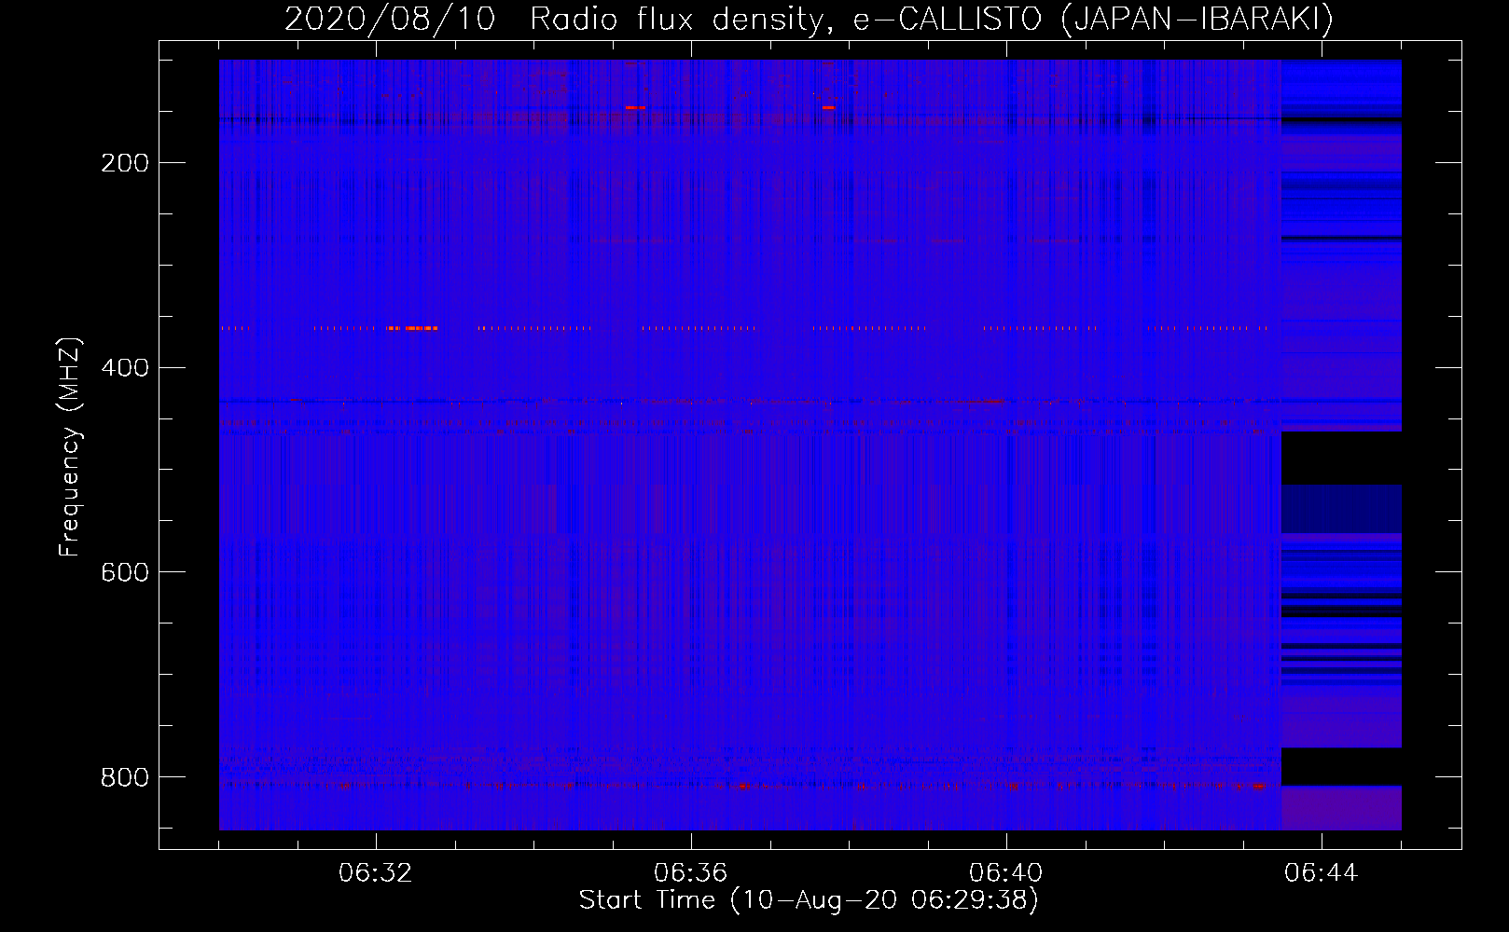Click the 'Frequency (MHZ)' axis label

[70, 446]
